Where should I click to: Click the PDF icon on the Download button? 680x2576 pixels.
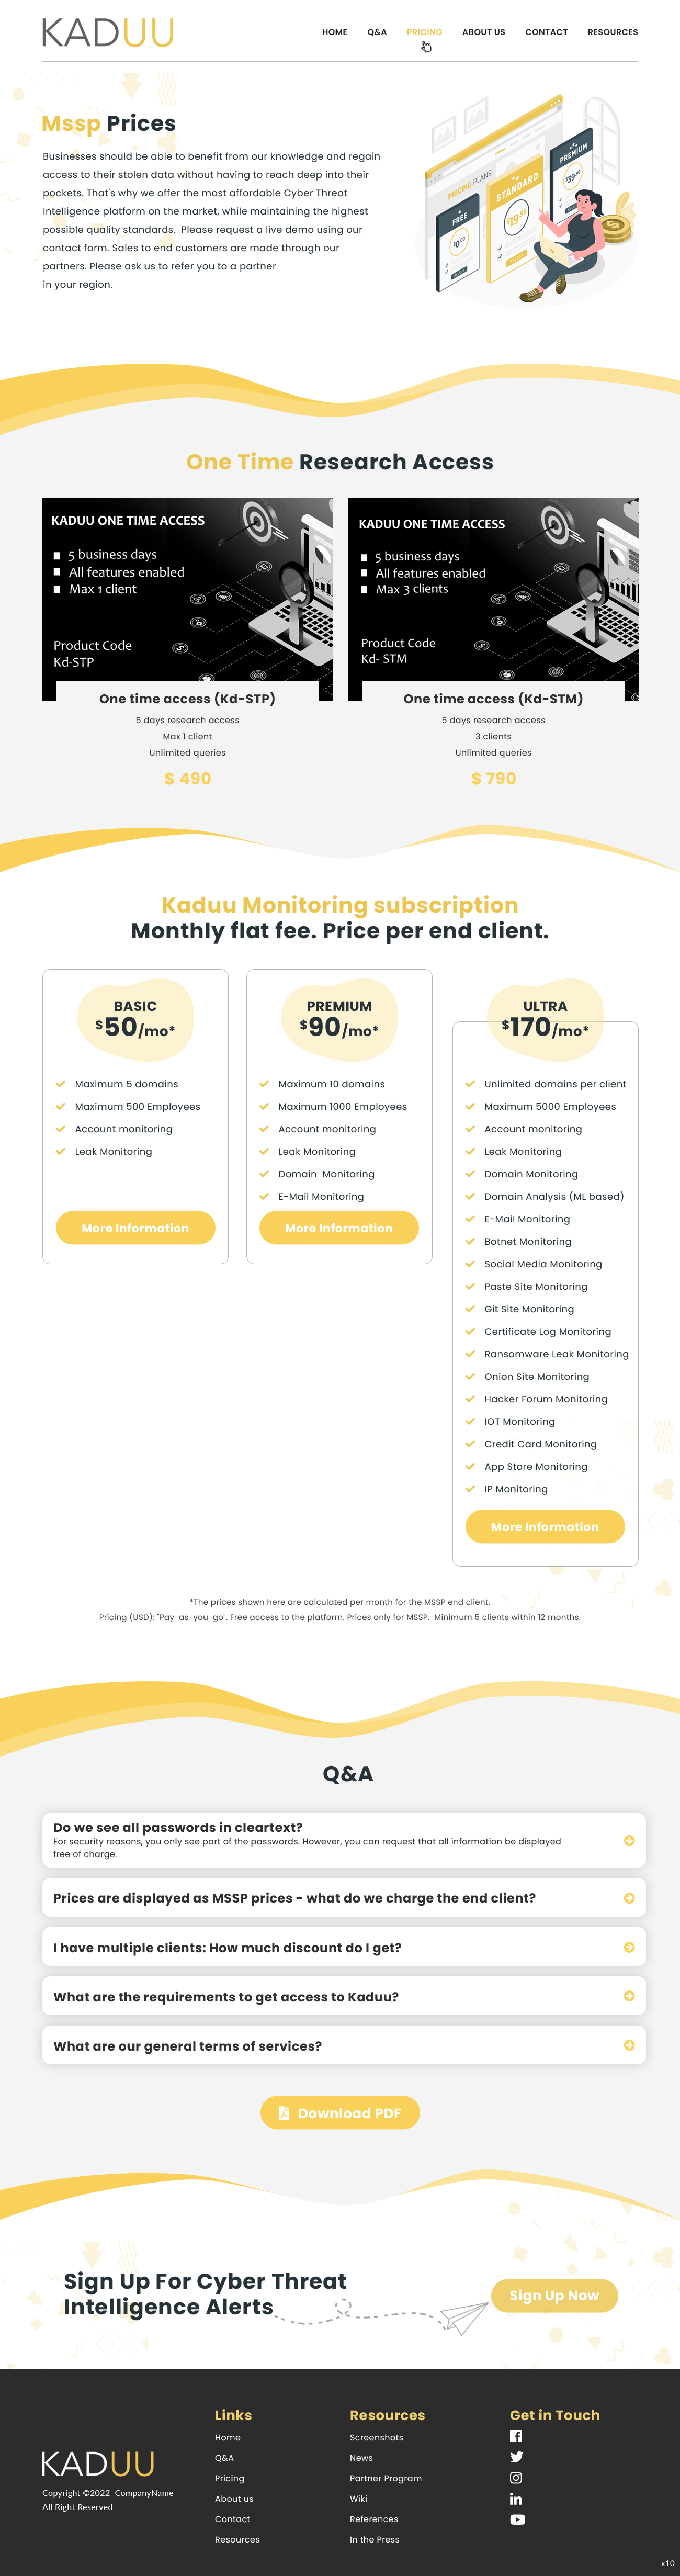click(x=284, y=2113)
